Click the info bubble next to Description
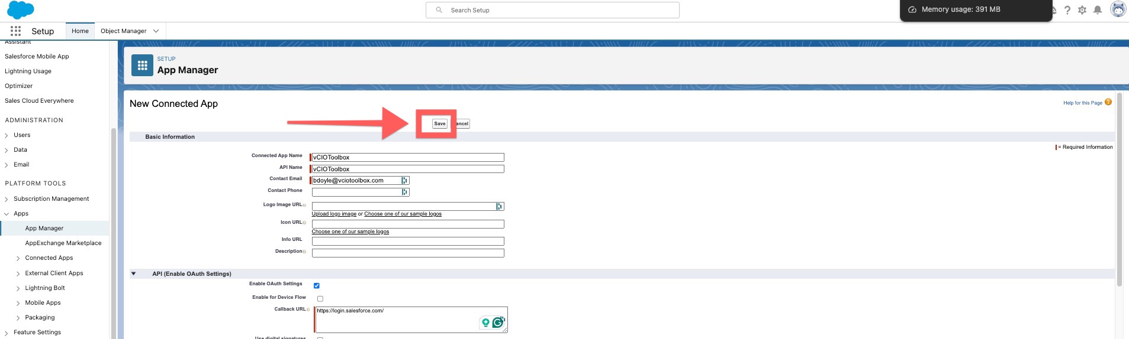 pyautogui.click(x=304, y=252)
